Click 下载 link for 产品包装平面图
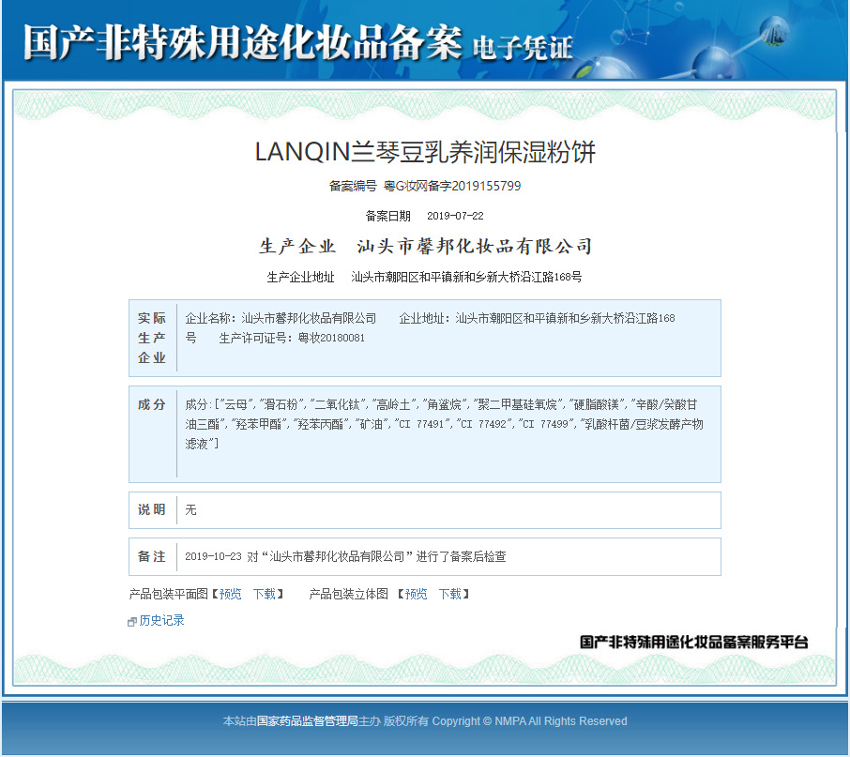The image size is (850, 757). point(265,594)
